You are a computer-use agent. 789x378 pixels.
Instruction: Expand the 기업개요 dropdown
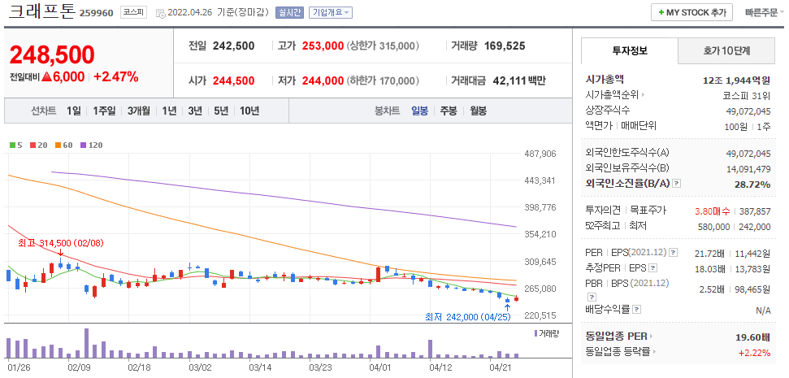tap(330, 12)
